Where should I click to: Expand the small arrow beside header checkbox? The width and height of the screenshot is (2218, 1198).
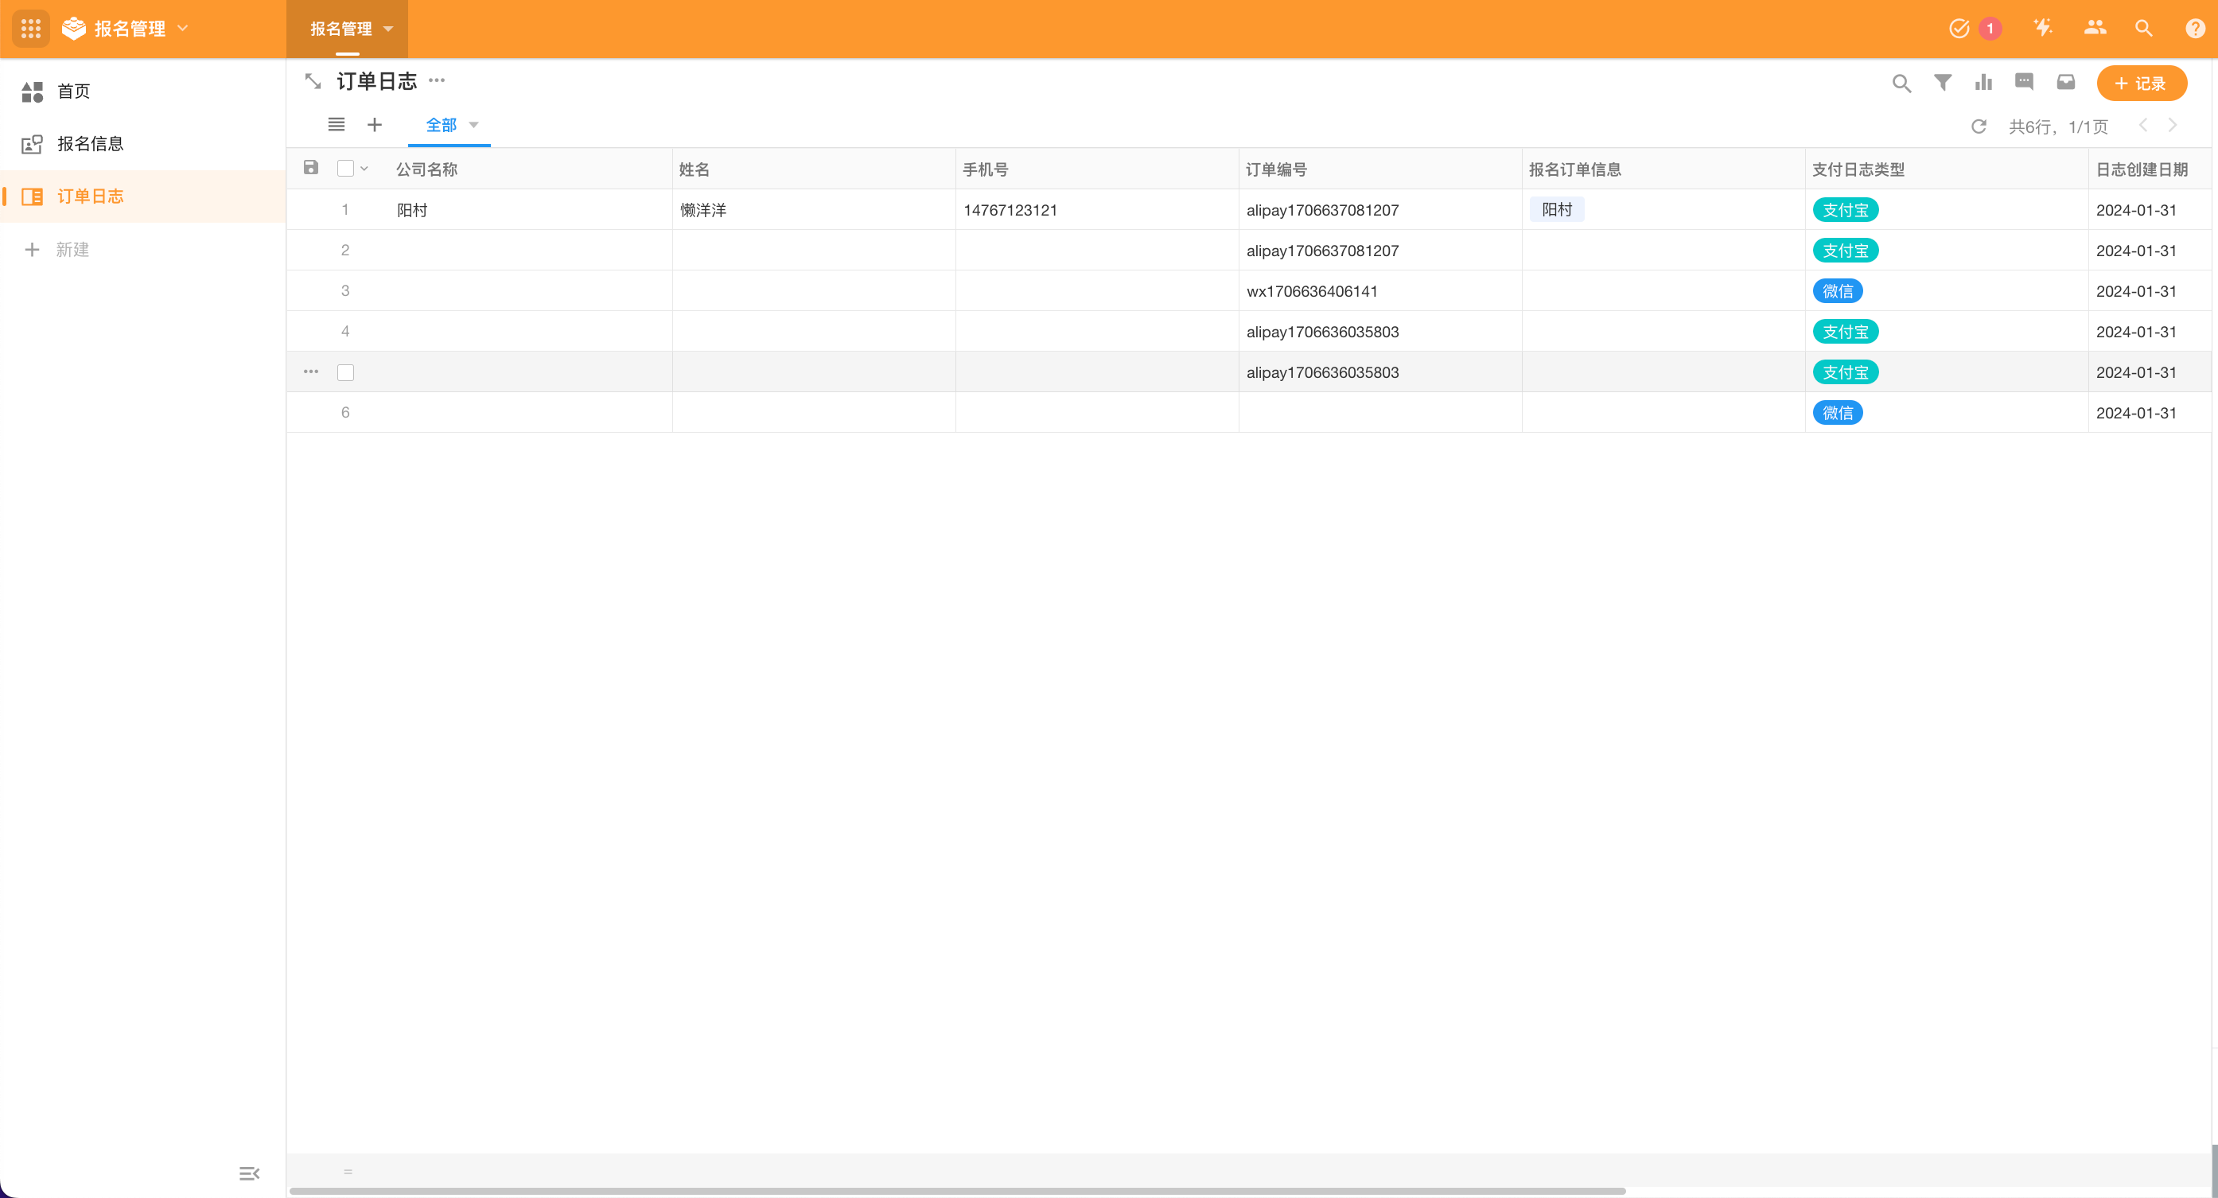(x=364, y=169)
